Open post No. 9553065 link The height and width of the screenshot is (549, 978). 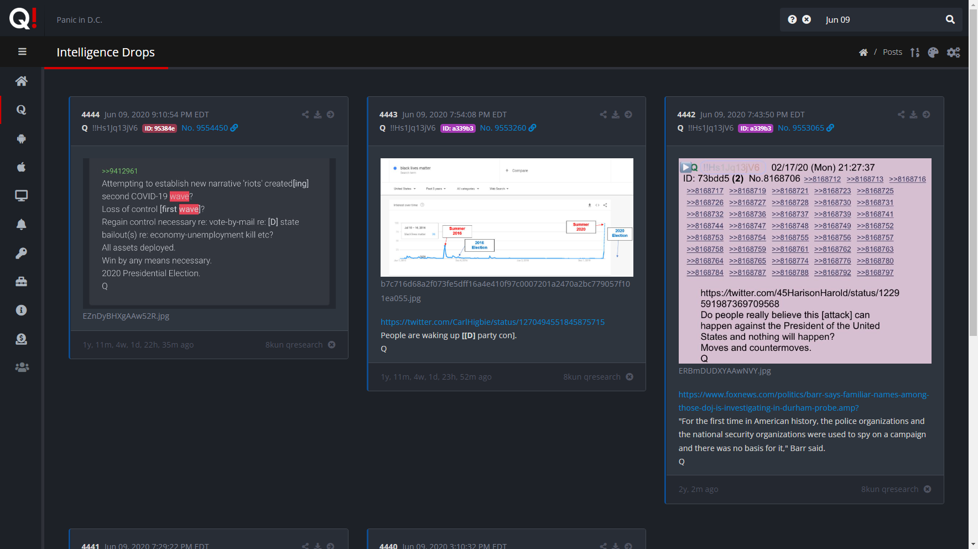pyautogui.click(x=800, y=128)
